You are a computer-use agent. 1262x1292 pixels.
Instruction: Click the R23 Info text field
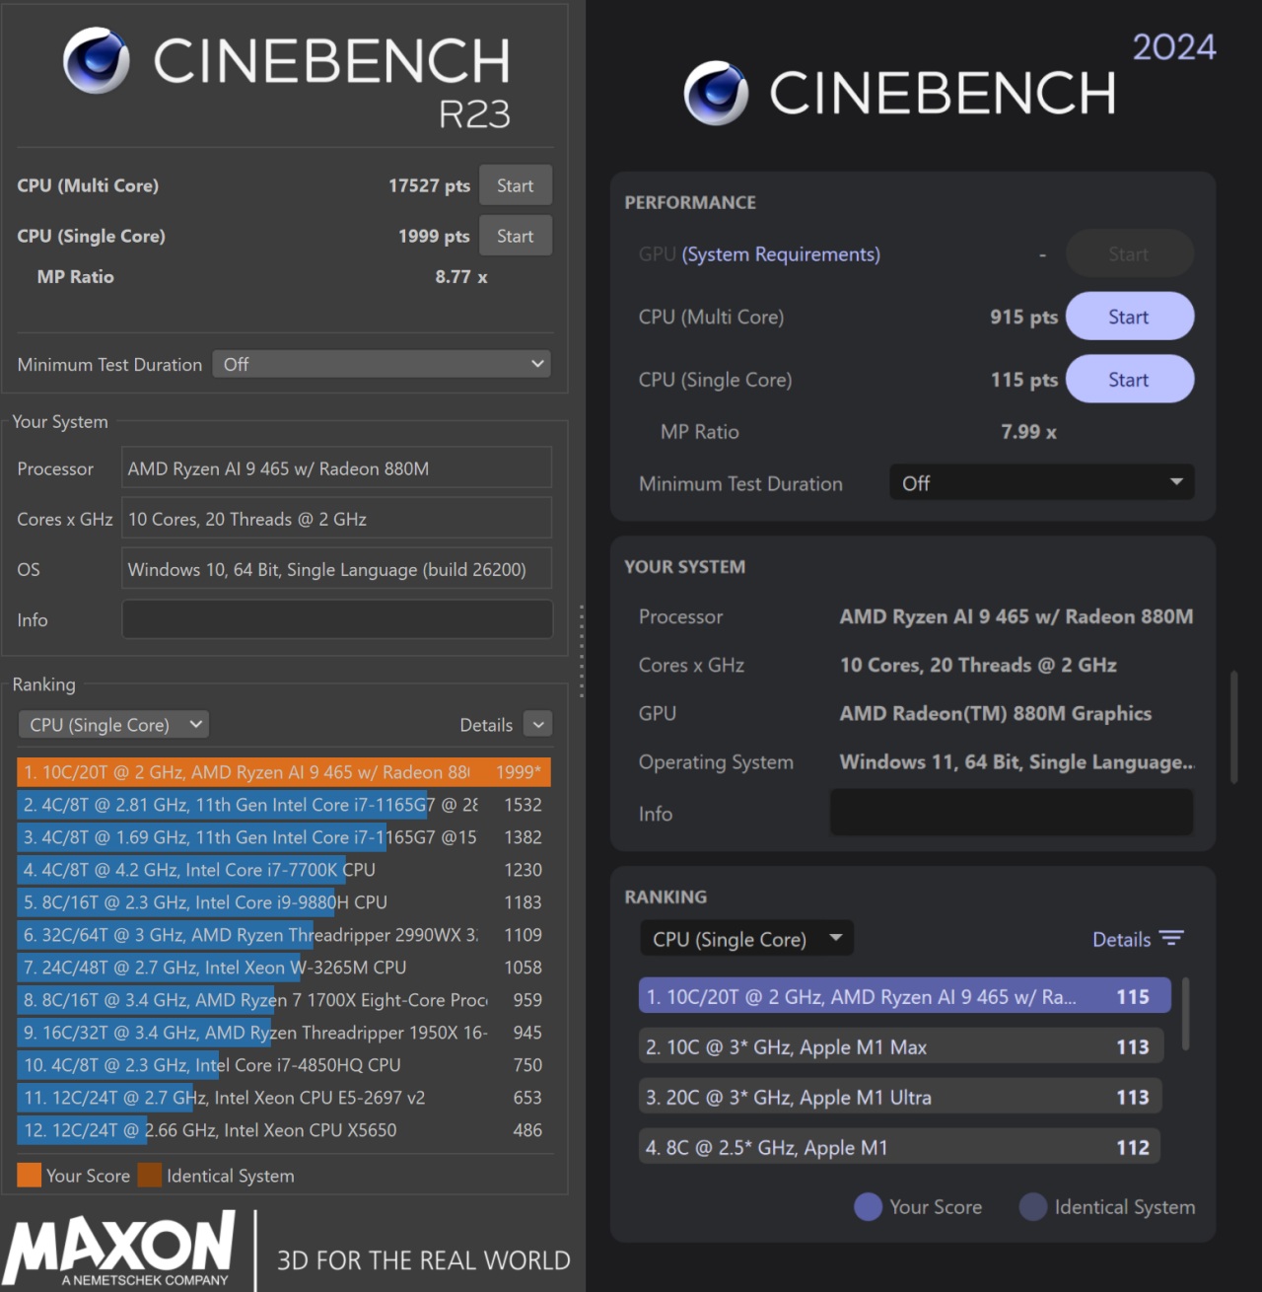[336, 619]
